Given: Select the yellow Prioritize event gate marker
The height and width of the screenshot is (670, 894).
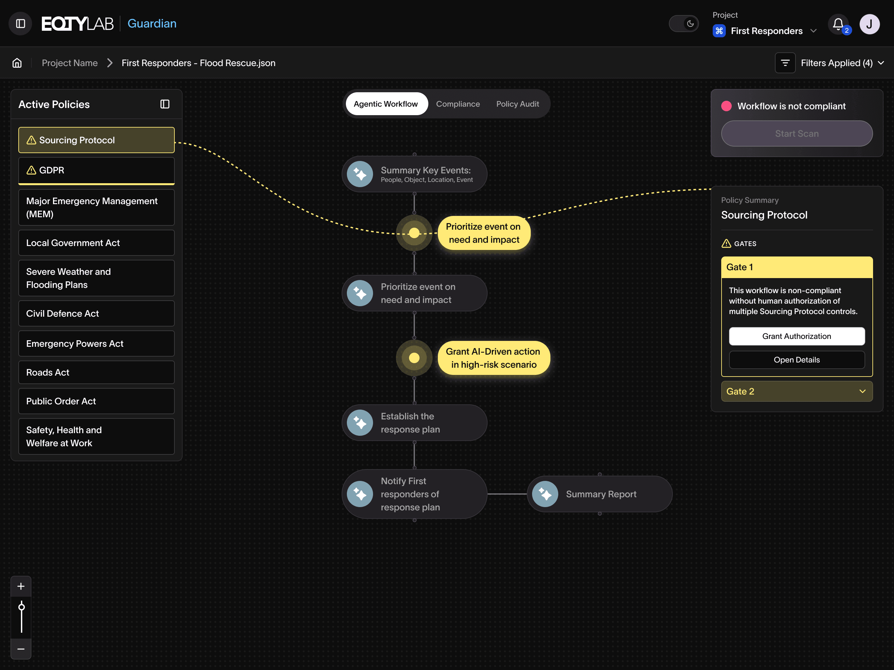Looking at the screenshot, I should [414, 233].
